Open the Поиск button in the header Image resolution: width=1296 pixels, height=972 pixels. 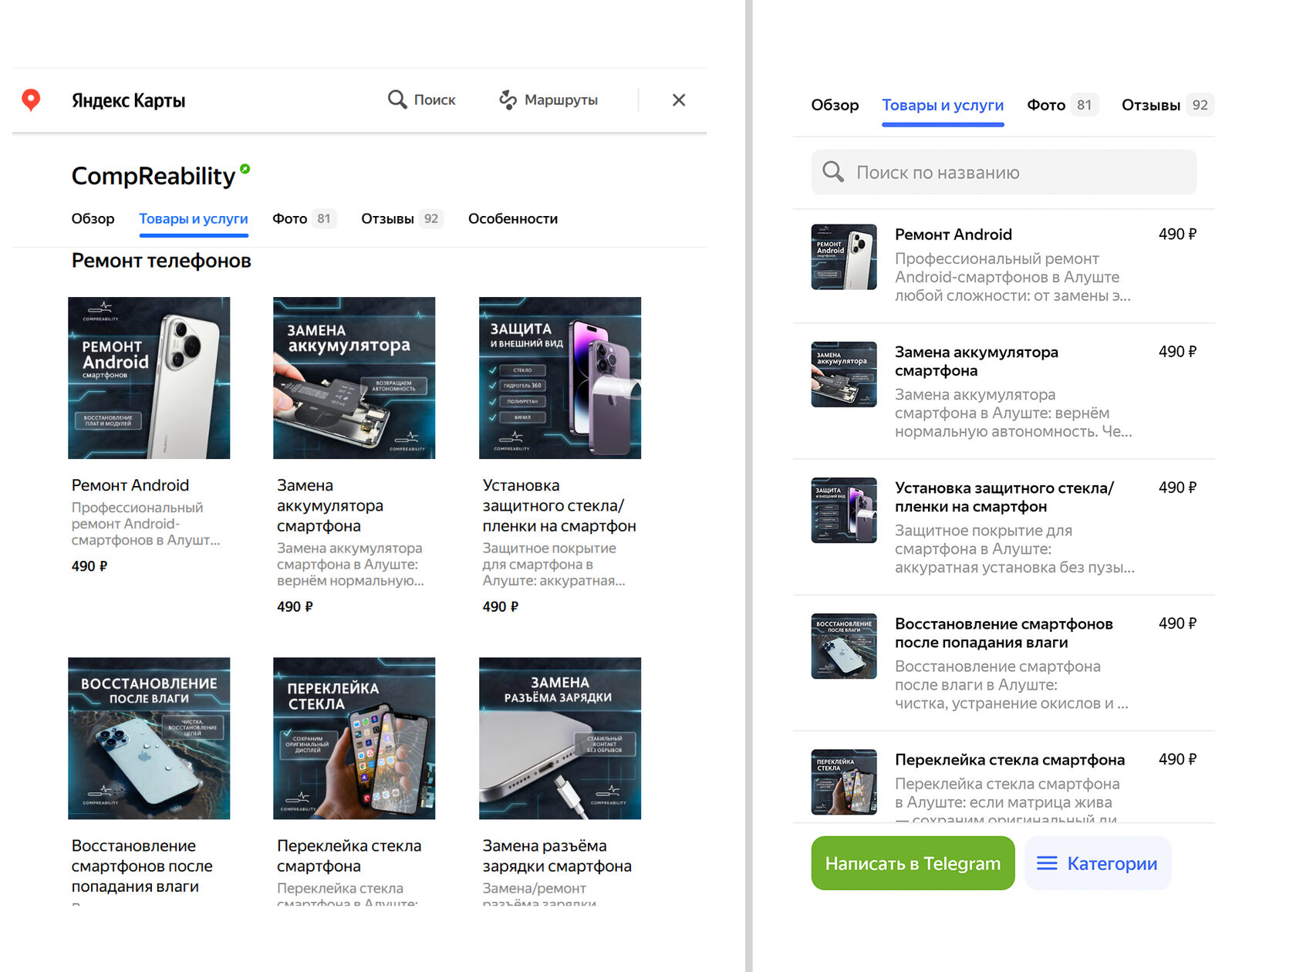tap(422, 100)
